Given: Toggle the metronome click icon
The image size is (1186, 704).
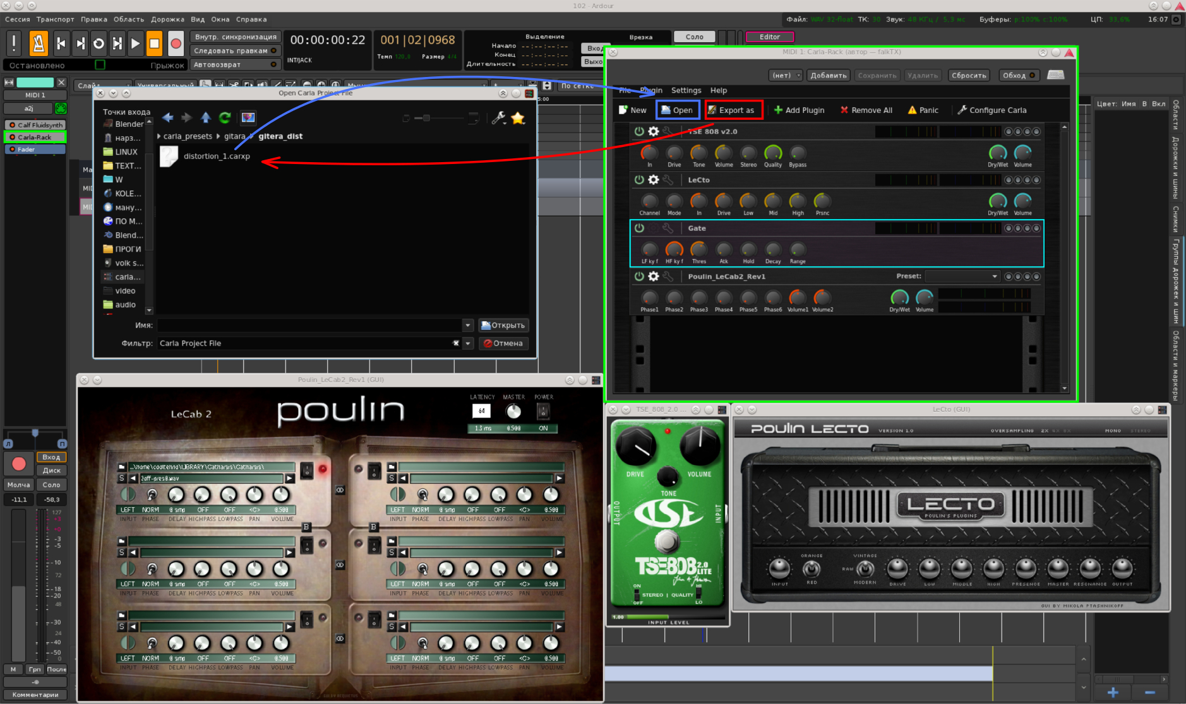Looking at the screenshot, I should (39, 44).
